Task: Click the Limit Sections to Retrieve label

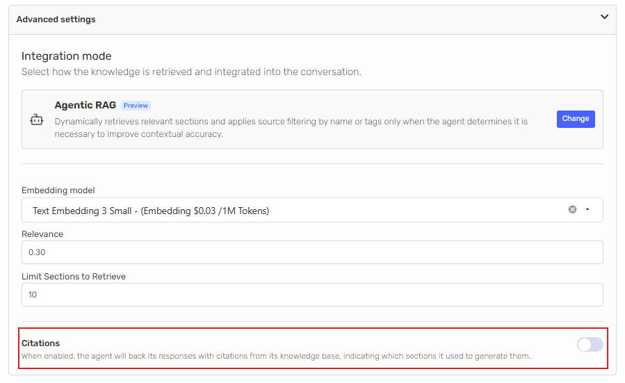Action: point(74,277)
